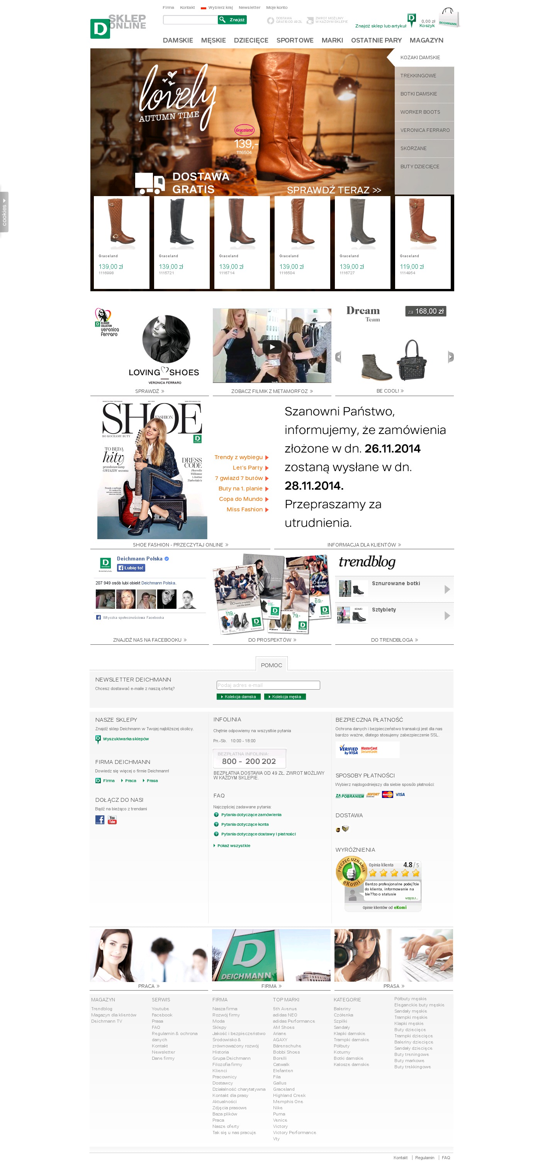Click the Facebook Lubię to! button
Image resolution: width=550 pixels, height=1165 pixels.
(x=131, y=568)
